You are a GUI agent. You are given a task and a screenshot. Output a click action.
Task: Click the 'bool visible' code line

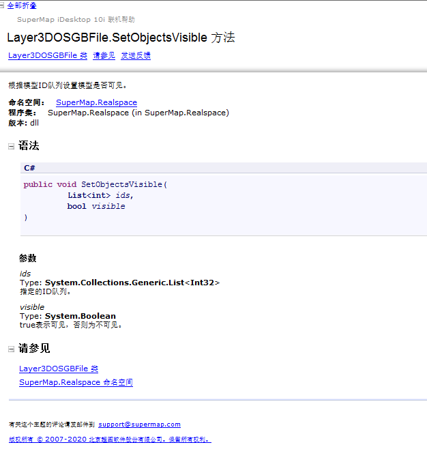tap(96, 206)
